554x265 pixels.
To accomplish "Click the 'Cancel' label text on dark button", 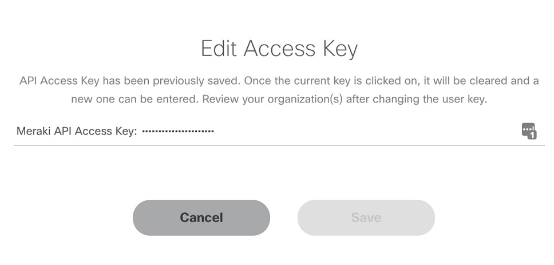I will (201, 217).
